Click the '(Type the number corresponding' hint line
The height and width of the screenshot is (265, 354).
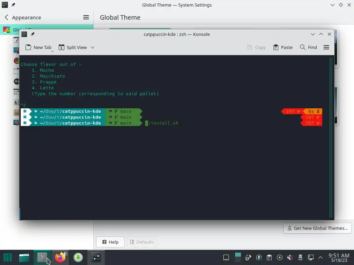pyautogui.click(x=95, y=94)
